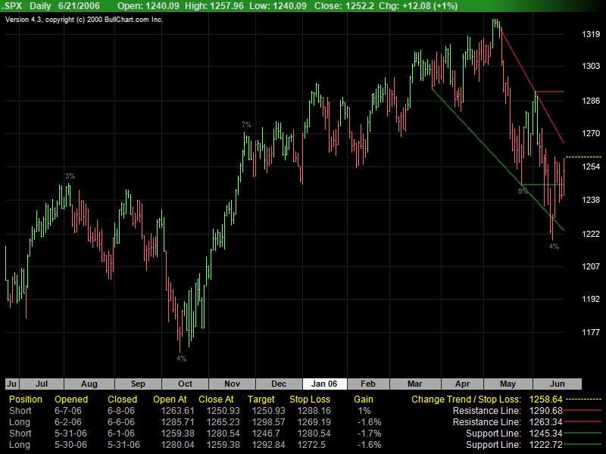Click the 5% marker near May low
This screenshot has height=454, width=606.
[x=523, y=191]
